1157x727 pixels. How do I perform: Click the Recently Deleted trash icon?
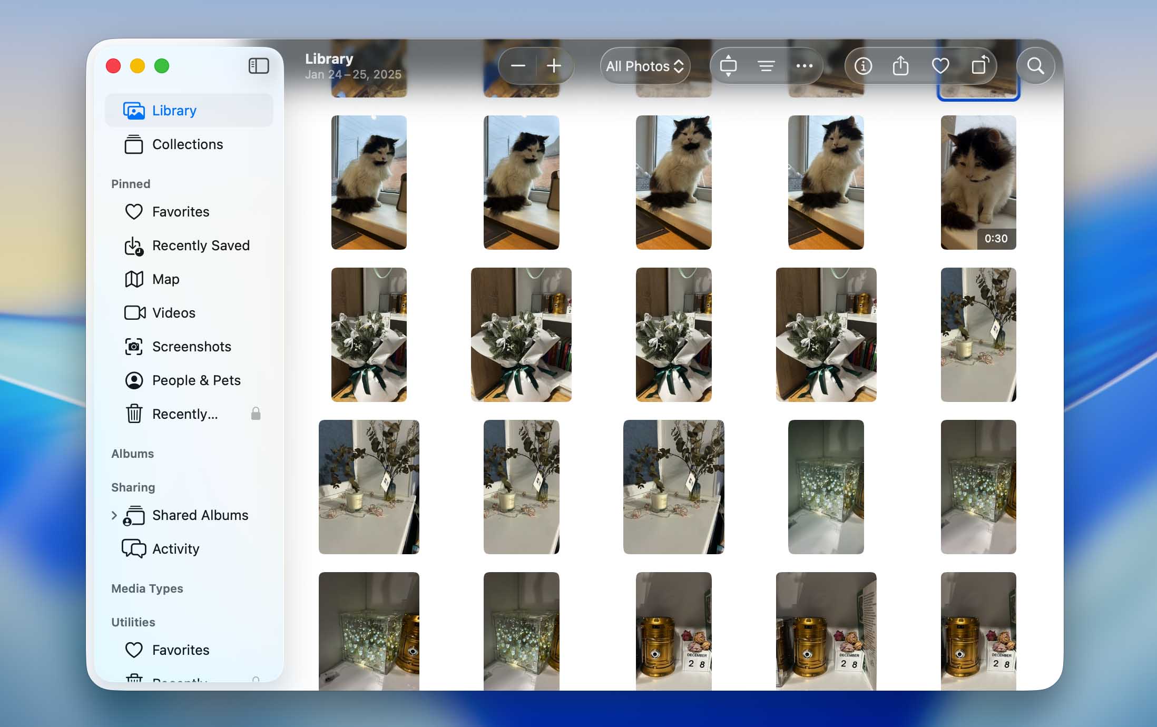[134, 414]
